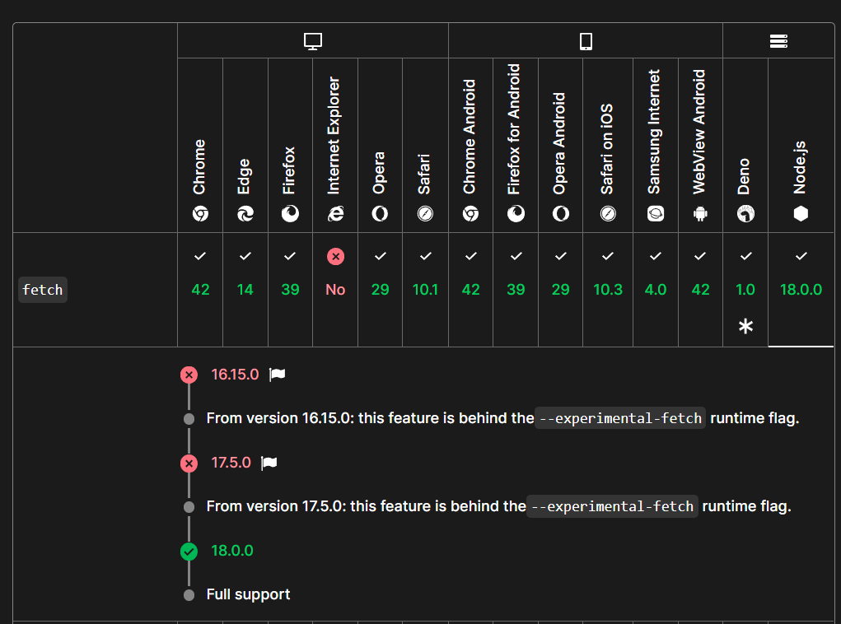
Task: Expand Safari support cell showing 10.1
Action: click(425, 290)
